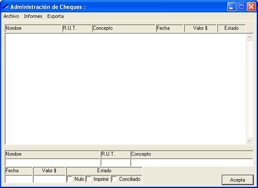
Task: Select the Fecha input box
Action: [19, 179]
